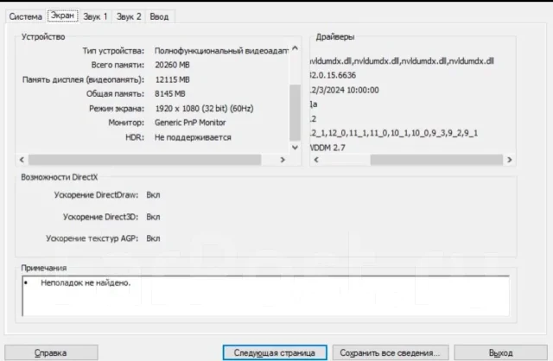
Task: Click the Тип устройства label
Action: [113, 51]
